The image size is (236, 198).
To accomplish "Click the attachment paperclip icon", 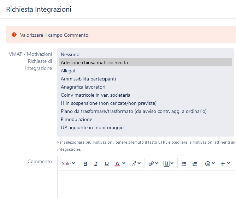I will [166, 163].
